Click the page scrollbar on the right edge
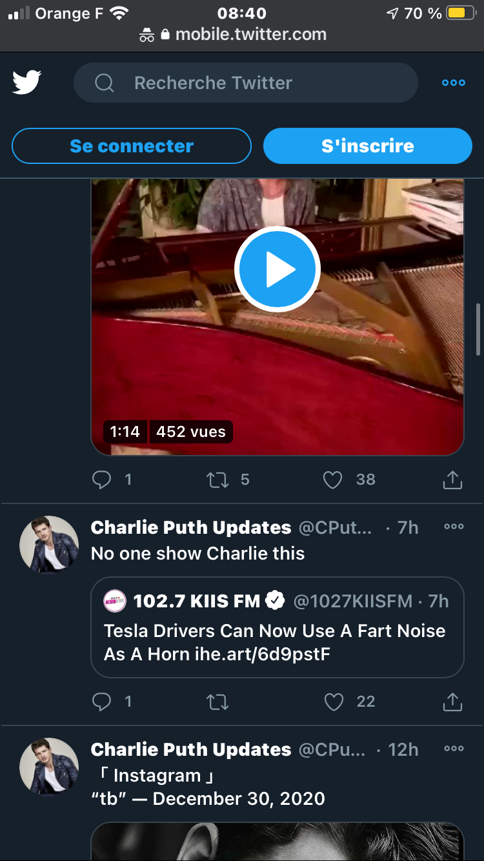 pyautogui.click(x=478, y=329)
